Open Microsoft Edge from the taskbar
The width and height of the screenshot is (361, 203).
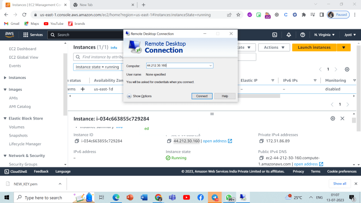(x=116, y=198)
